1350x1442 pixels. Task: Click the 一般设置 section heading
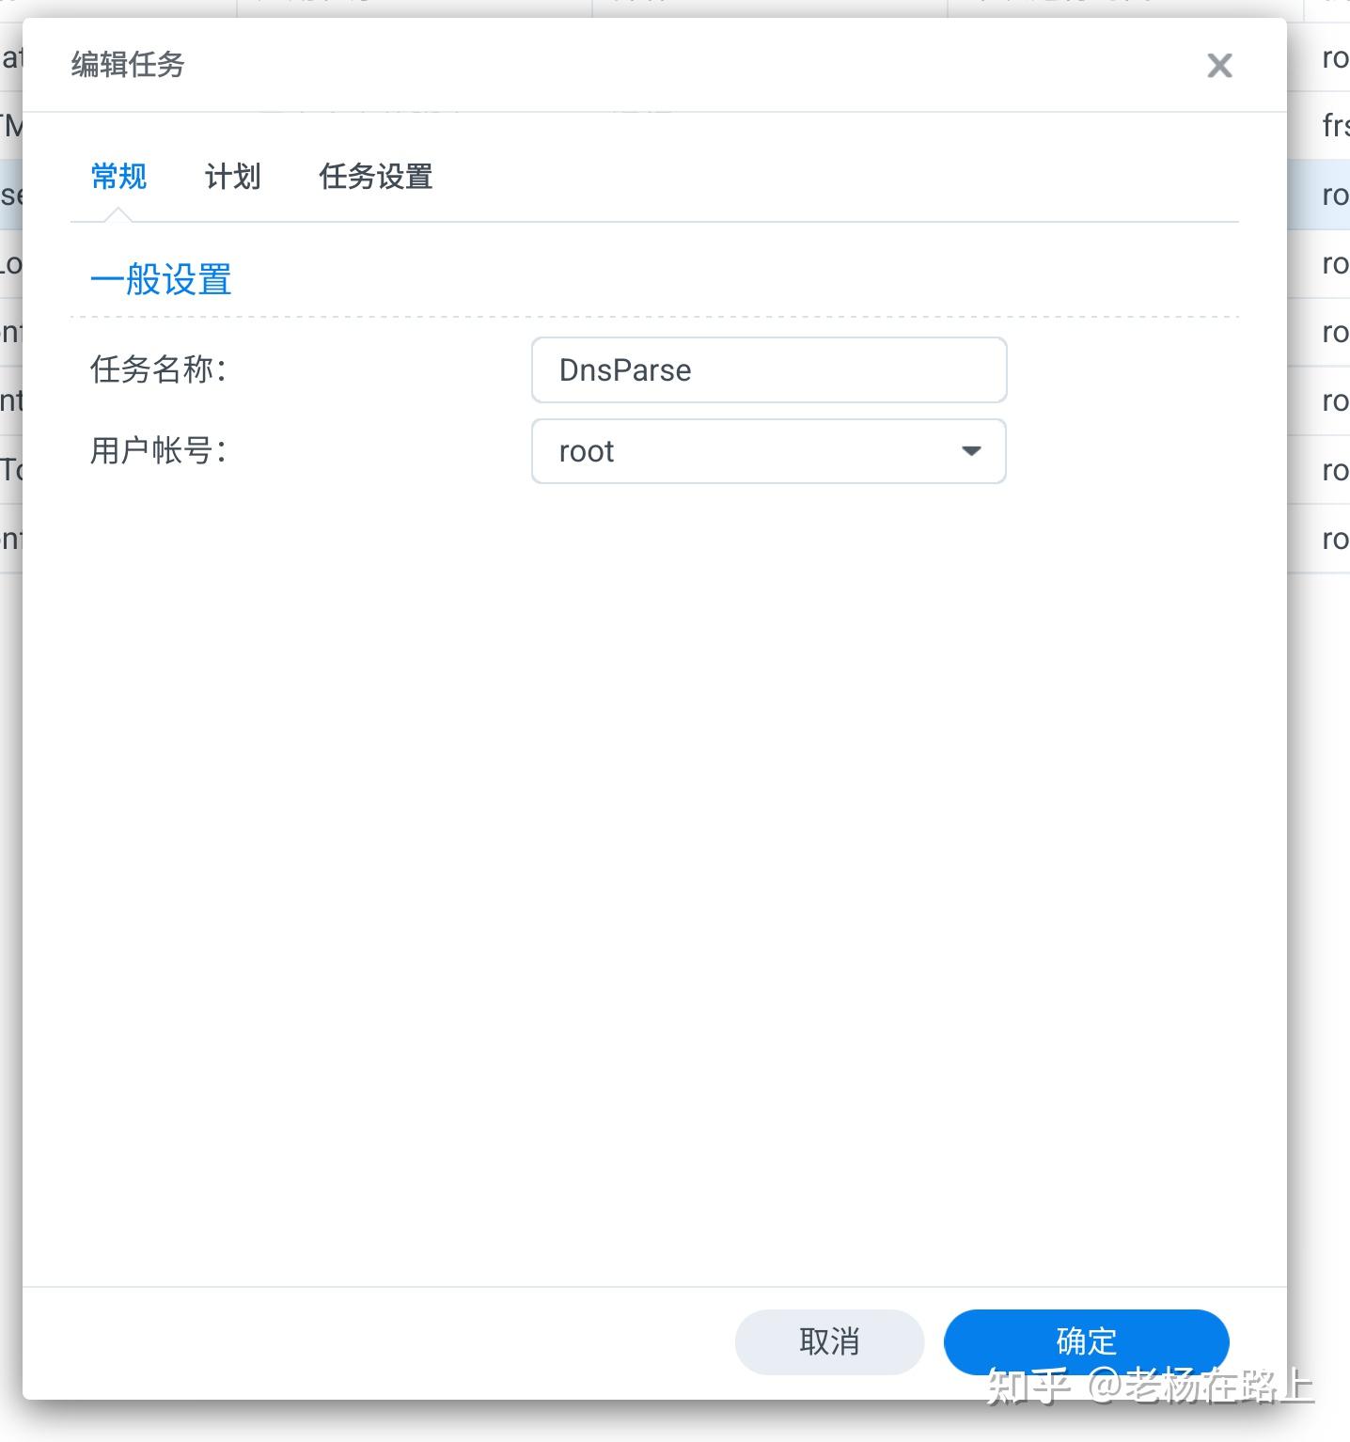point(162,278)
